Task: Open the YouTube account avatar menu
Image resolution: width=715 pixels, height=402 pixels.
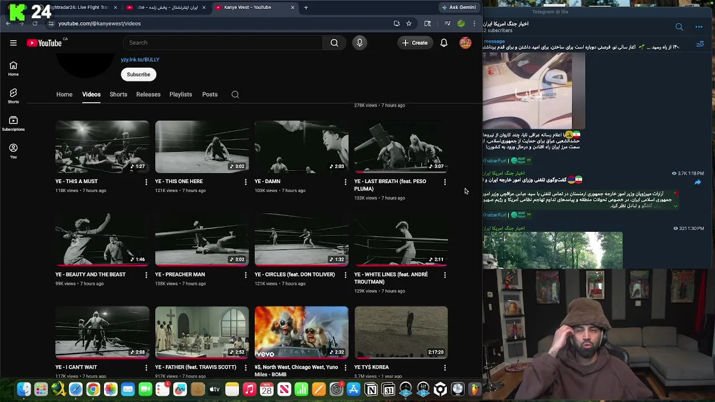Action: point(465,43)
